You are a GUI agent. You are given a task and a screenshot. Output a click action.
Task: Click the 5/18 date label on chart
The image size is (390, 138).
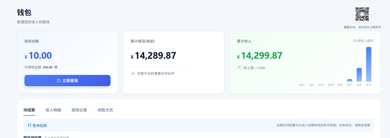point(330,85)
